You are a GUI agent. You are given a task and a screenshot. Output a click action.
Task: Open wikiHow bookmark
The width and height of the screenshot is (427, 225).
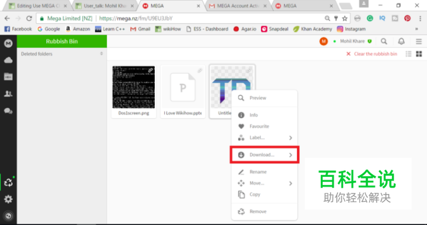coord(168,29)
